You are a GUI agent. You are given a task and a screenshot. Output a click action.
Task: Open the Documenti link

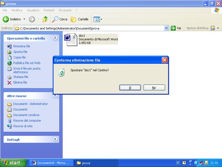(20, 109)
